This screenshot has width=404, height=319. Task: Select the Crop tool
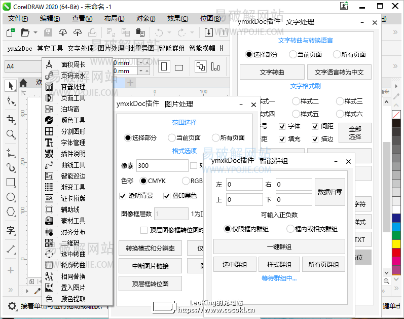pyautogui.click(x=11, y=119)
